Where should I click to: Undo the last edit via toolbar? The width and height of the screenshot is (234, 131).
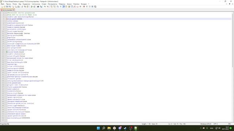point(31,7)
